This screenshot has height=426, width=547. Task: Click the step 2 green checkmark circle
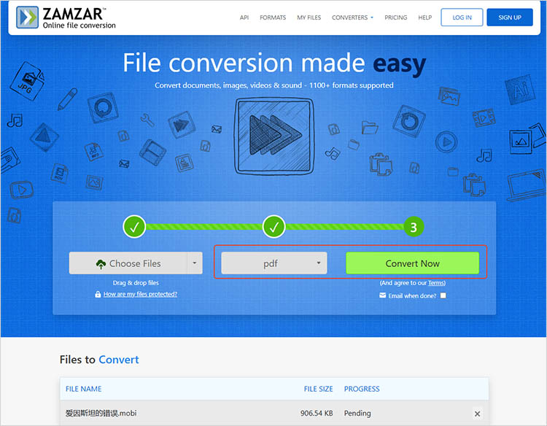273,227
